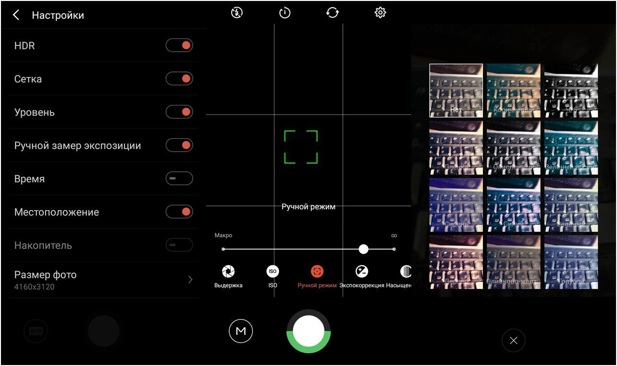The width and height of the screenshot is (617, 366).
Task: Enable the Время toggle
Action: pos(179,178)
